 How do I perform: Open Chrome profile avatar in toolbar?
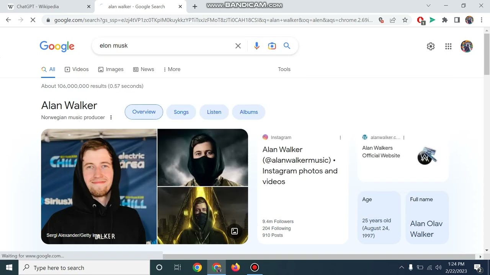click(x=469, y=20)
